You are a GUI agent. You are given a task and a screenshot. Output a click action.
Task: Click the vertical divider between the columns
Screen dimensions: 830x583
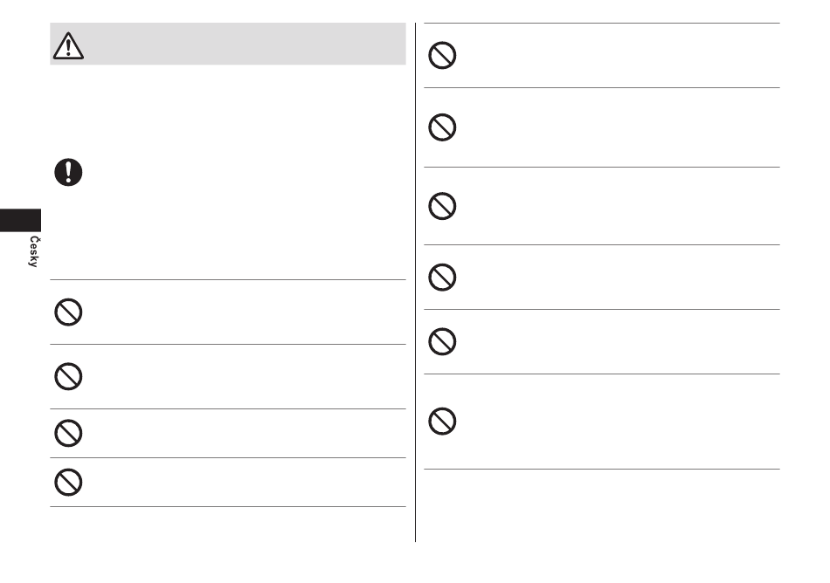pyautogui.click(x=416, y=282)
